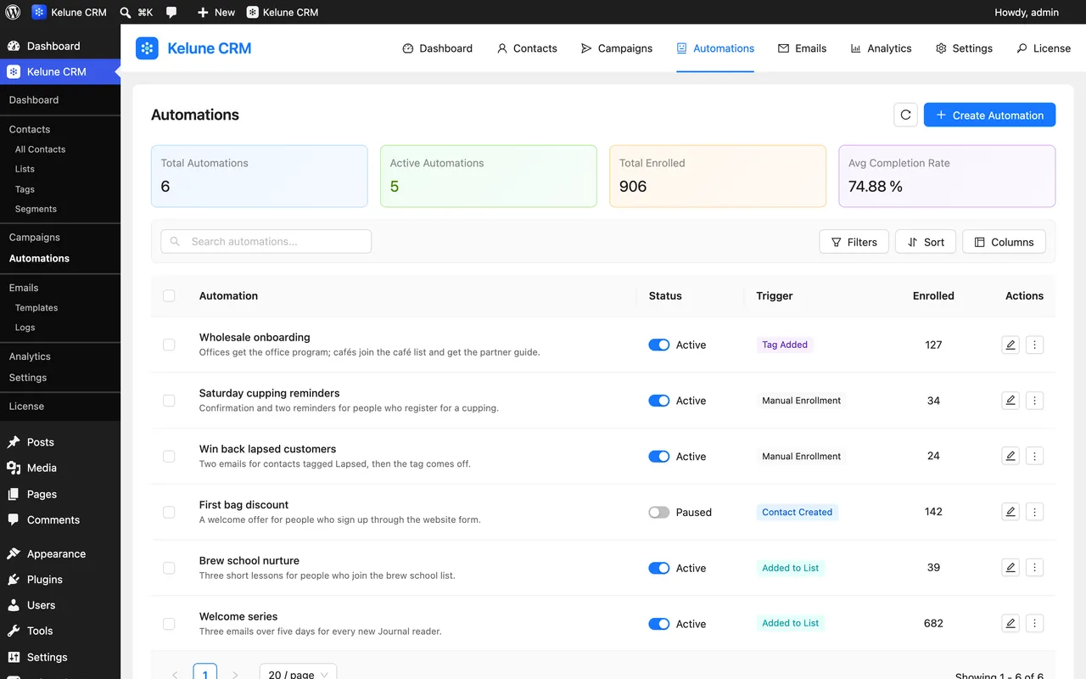This screenshot has height=679, width=1086.
Task: Enable the First bag discount automation
Action: pyautogui.click(x=659, y=512)
